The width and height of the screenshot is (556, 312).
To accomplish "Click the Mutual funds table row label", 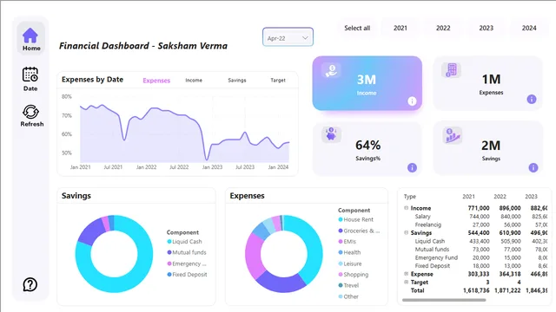I will click(432, 250).
